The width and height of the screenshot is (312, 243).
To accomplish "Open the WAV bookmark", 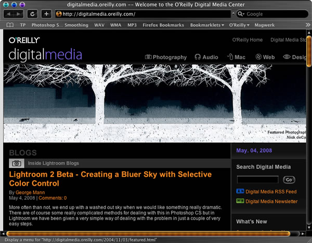I will coord(99,25).
